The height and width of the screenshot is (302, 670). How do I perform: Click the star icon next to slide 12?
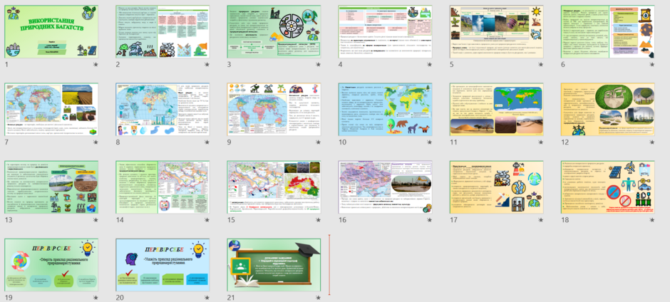click(652, 142)
